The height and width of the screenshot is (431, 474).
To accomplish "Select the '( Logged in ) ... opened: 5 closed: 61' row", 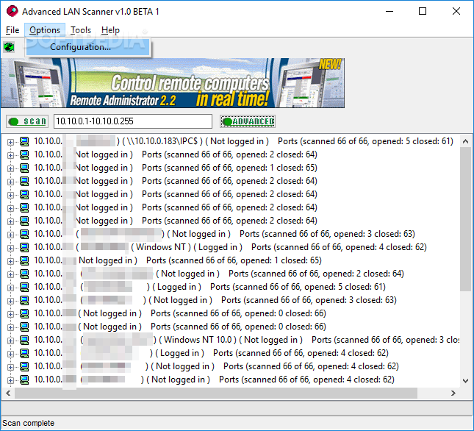I will tap(209, 287).
